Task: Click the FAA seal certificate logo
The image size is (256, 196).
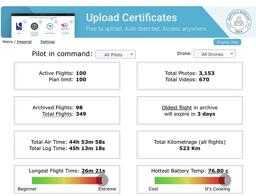Action: point(34,26)
